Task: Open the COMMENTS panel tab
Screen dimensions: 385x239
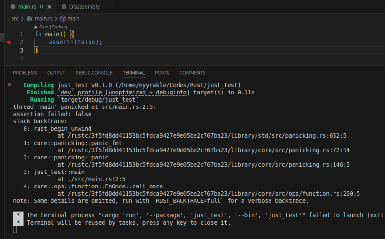Action: 192,73
